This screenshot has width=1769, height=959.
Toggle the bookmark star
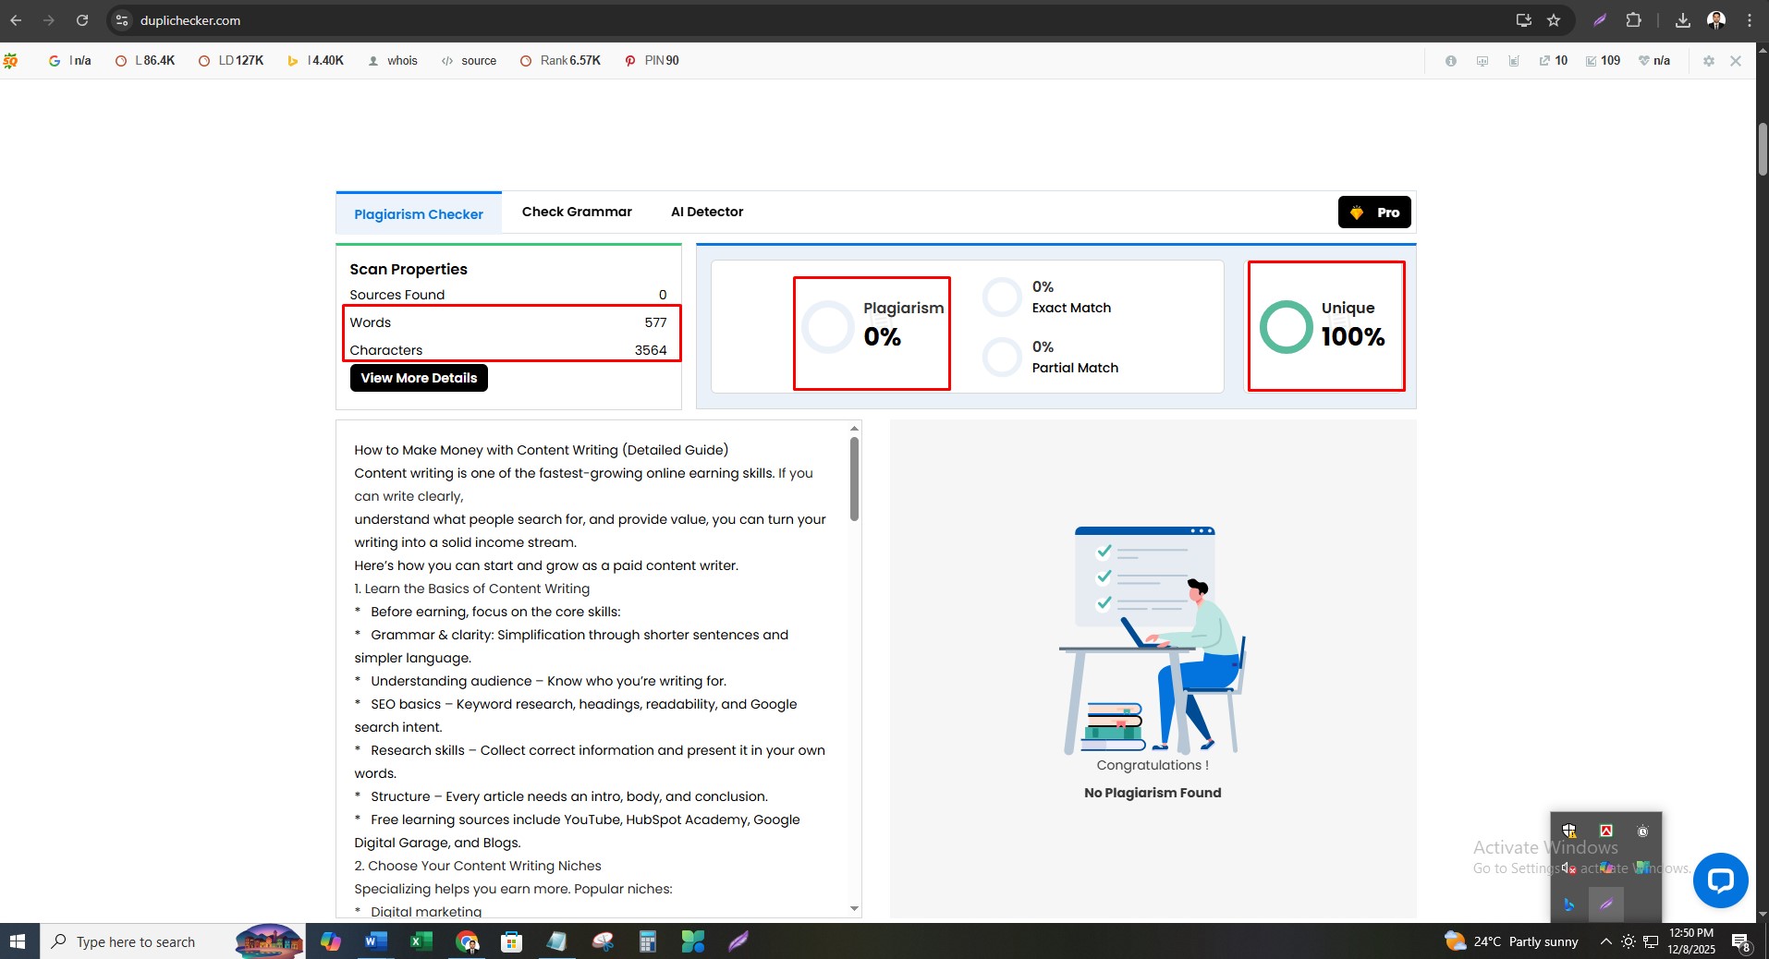[x=1554, y=19]
